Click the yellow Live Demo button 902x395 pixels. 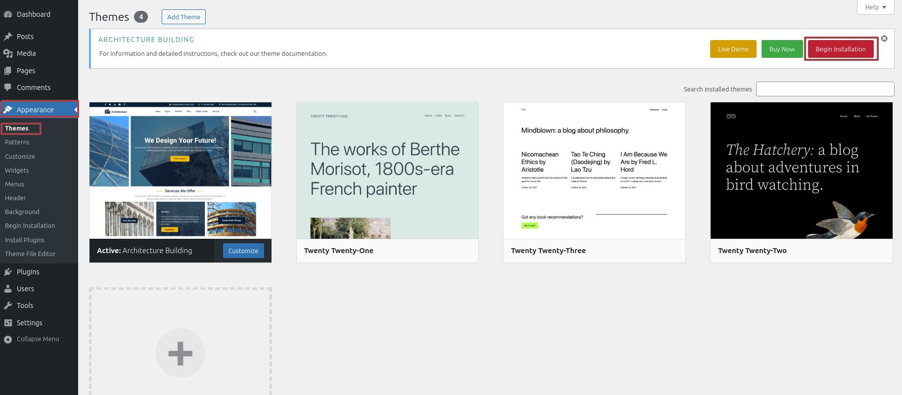(733, 49)
